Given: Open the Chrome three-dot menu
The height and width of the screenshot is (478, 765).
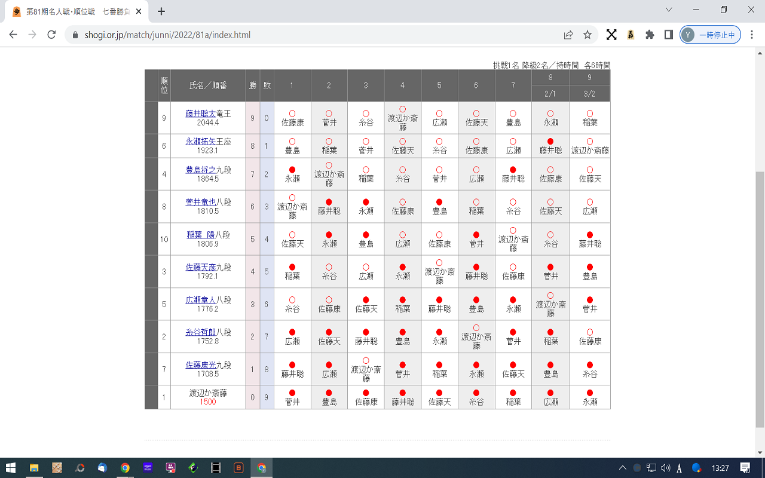Looking at the screenshot, I should pos(753,35).
